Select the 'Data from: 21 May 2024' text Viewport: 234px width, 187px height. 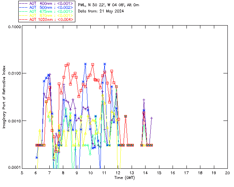click(101, 11)
